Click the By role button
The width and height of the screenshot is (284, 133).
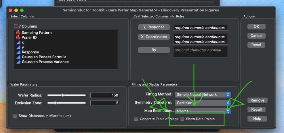pyautogui.click(x=154, y=50)
